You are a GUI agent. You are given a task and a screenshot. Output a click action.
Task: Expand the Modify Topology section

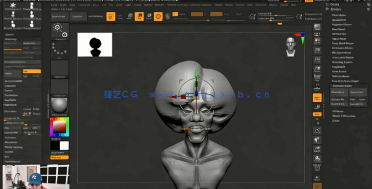(13, 147)
